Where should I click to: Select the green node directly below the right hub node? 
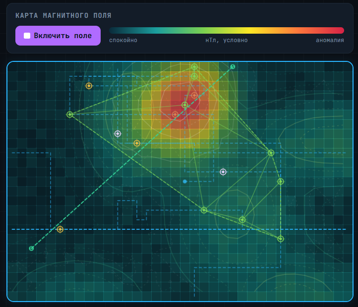[281, 182]
